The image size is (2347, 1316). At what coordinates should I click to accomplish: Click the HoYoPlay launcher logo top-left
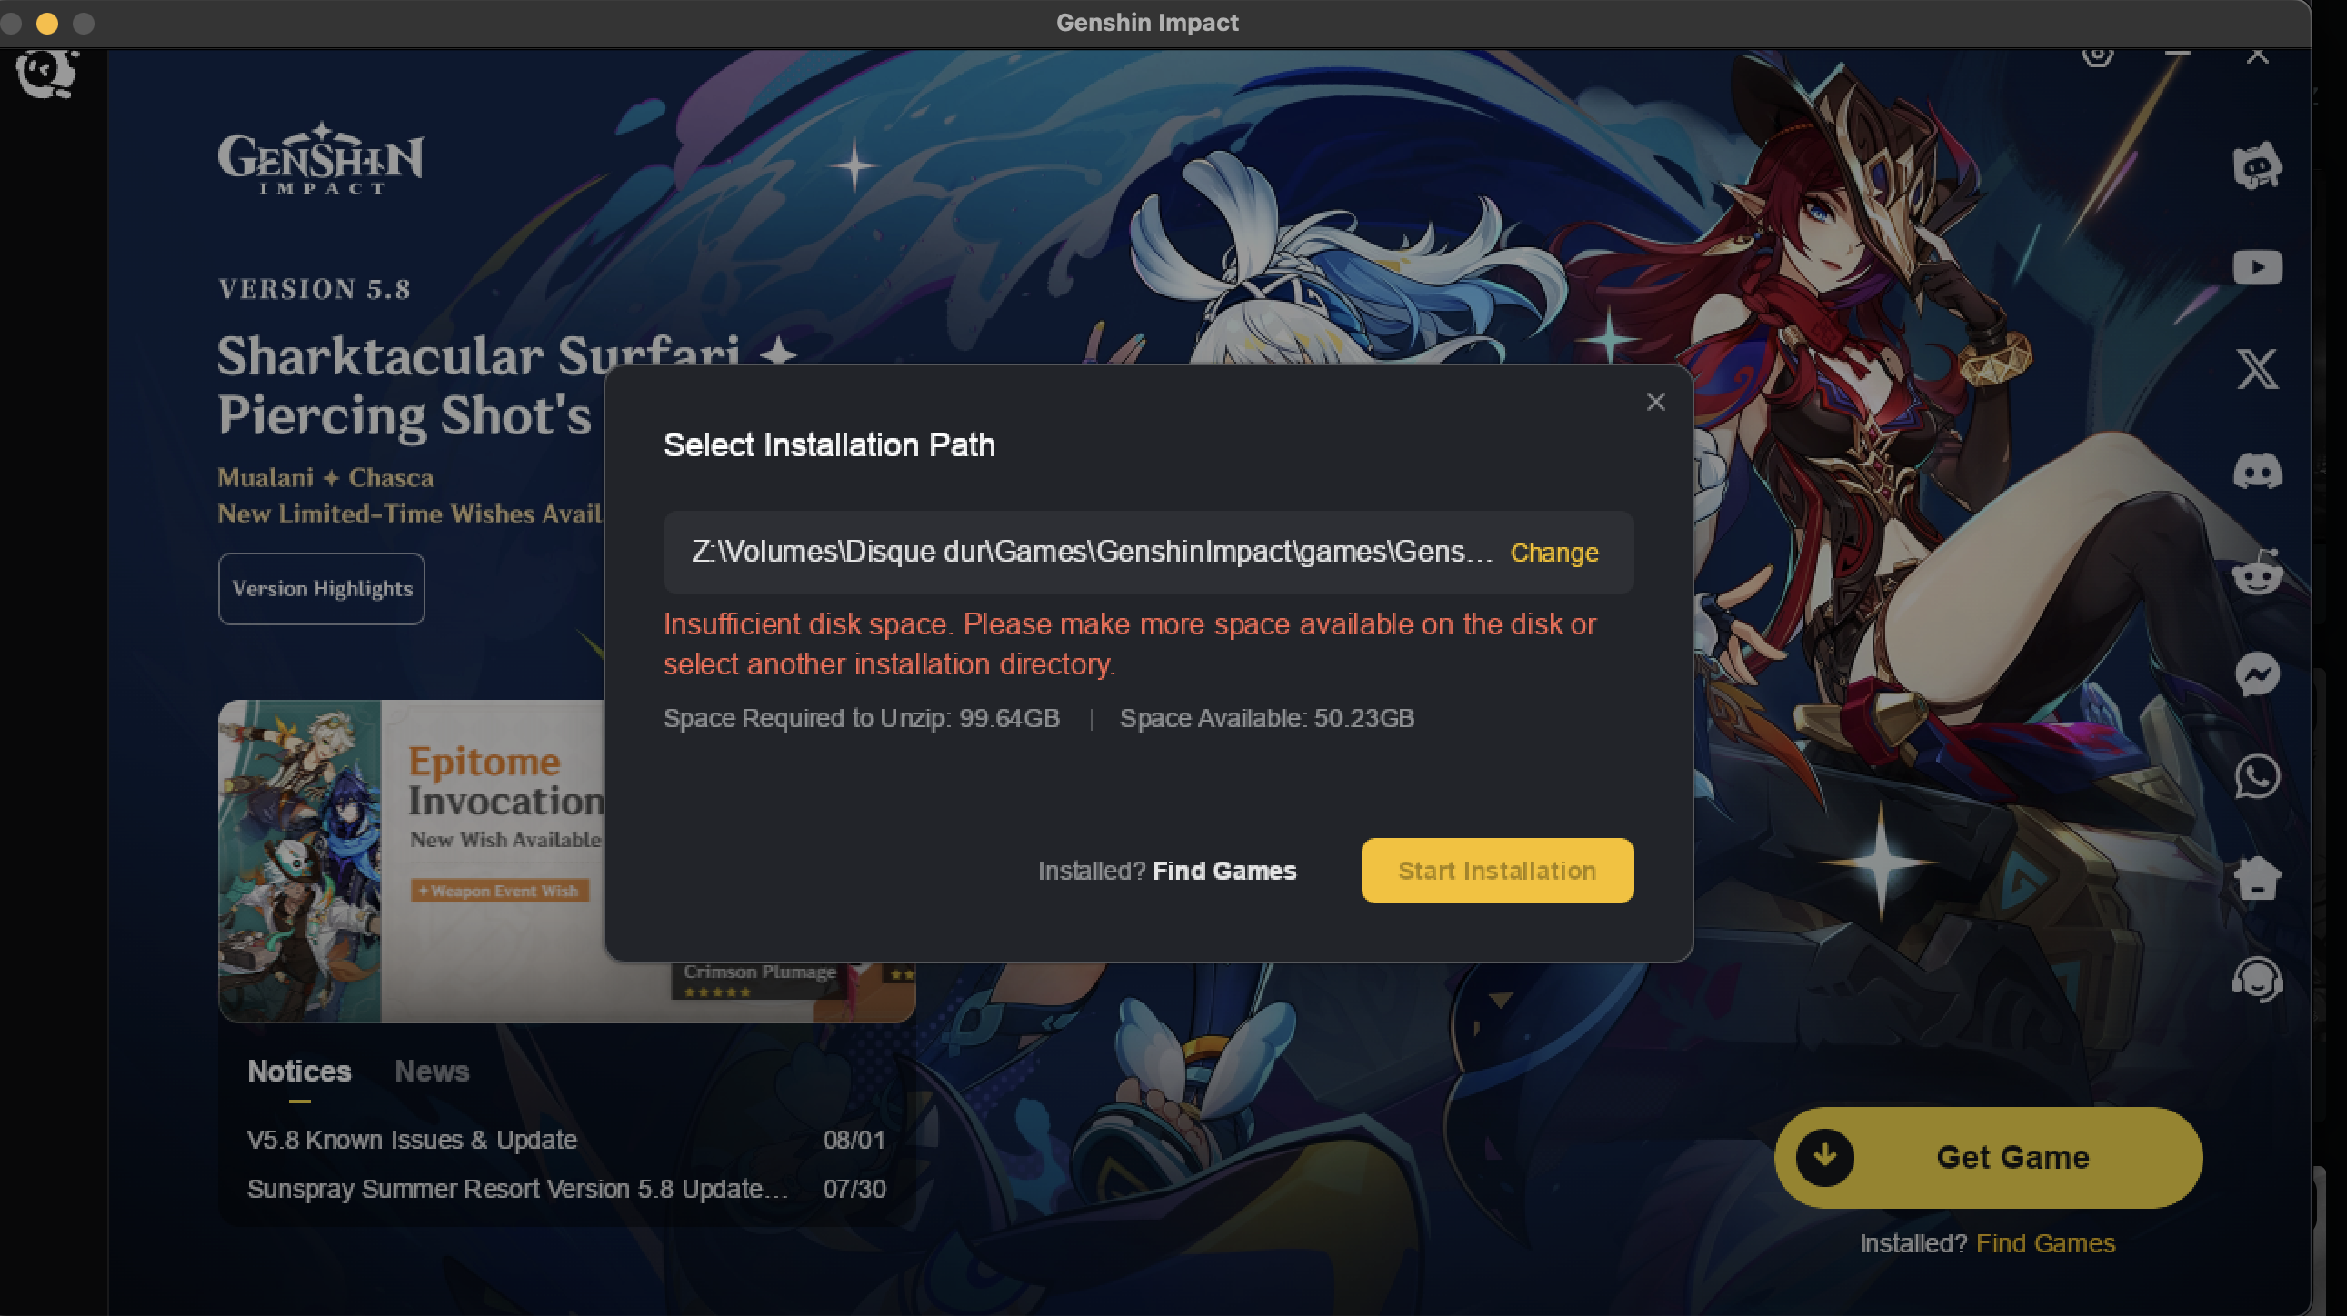click(x=47, y=73)
